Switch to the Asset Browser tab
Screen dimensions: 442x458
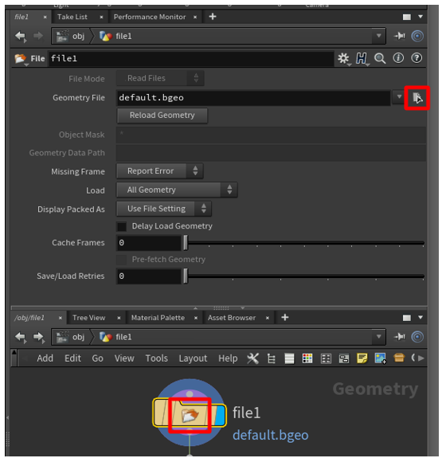[x=232, y=318]
